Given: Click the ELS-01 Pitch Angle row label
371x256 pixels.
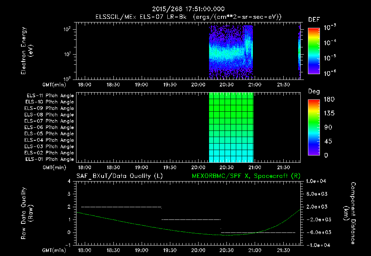Looking at the screenshot, I should coord(50,159).
